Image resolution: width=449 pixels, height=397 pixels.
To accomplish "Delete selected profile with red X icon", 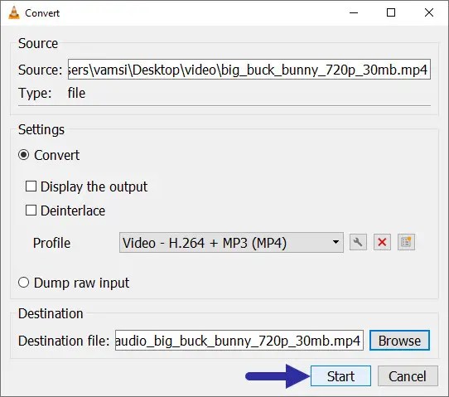I will (x=382, y=242).
